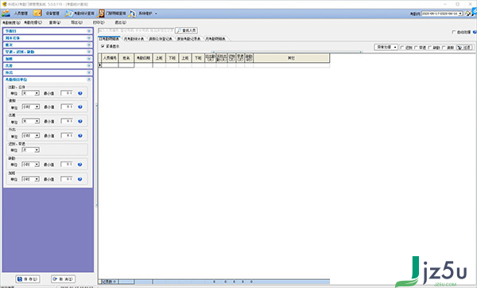This screenshot has height=288, width=477.
Task: Focus the 出勤、公休 minimum value field
Action: tap(67, 93)
